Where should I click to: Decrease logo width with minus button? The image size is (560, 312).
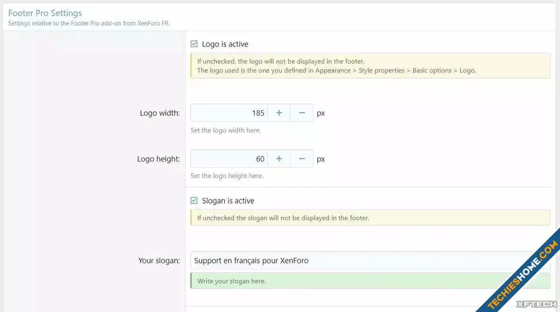(302, 113)
